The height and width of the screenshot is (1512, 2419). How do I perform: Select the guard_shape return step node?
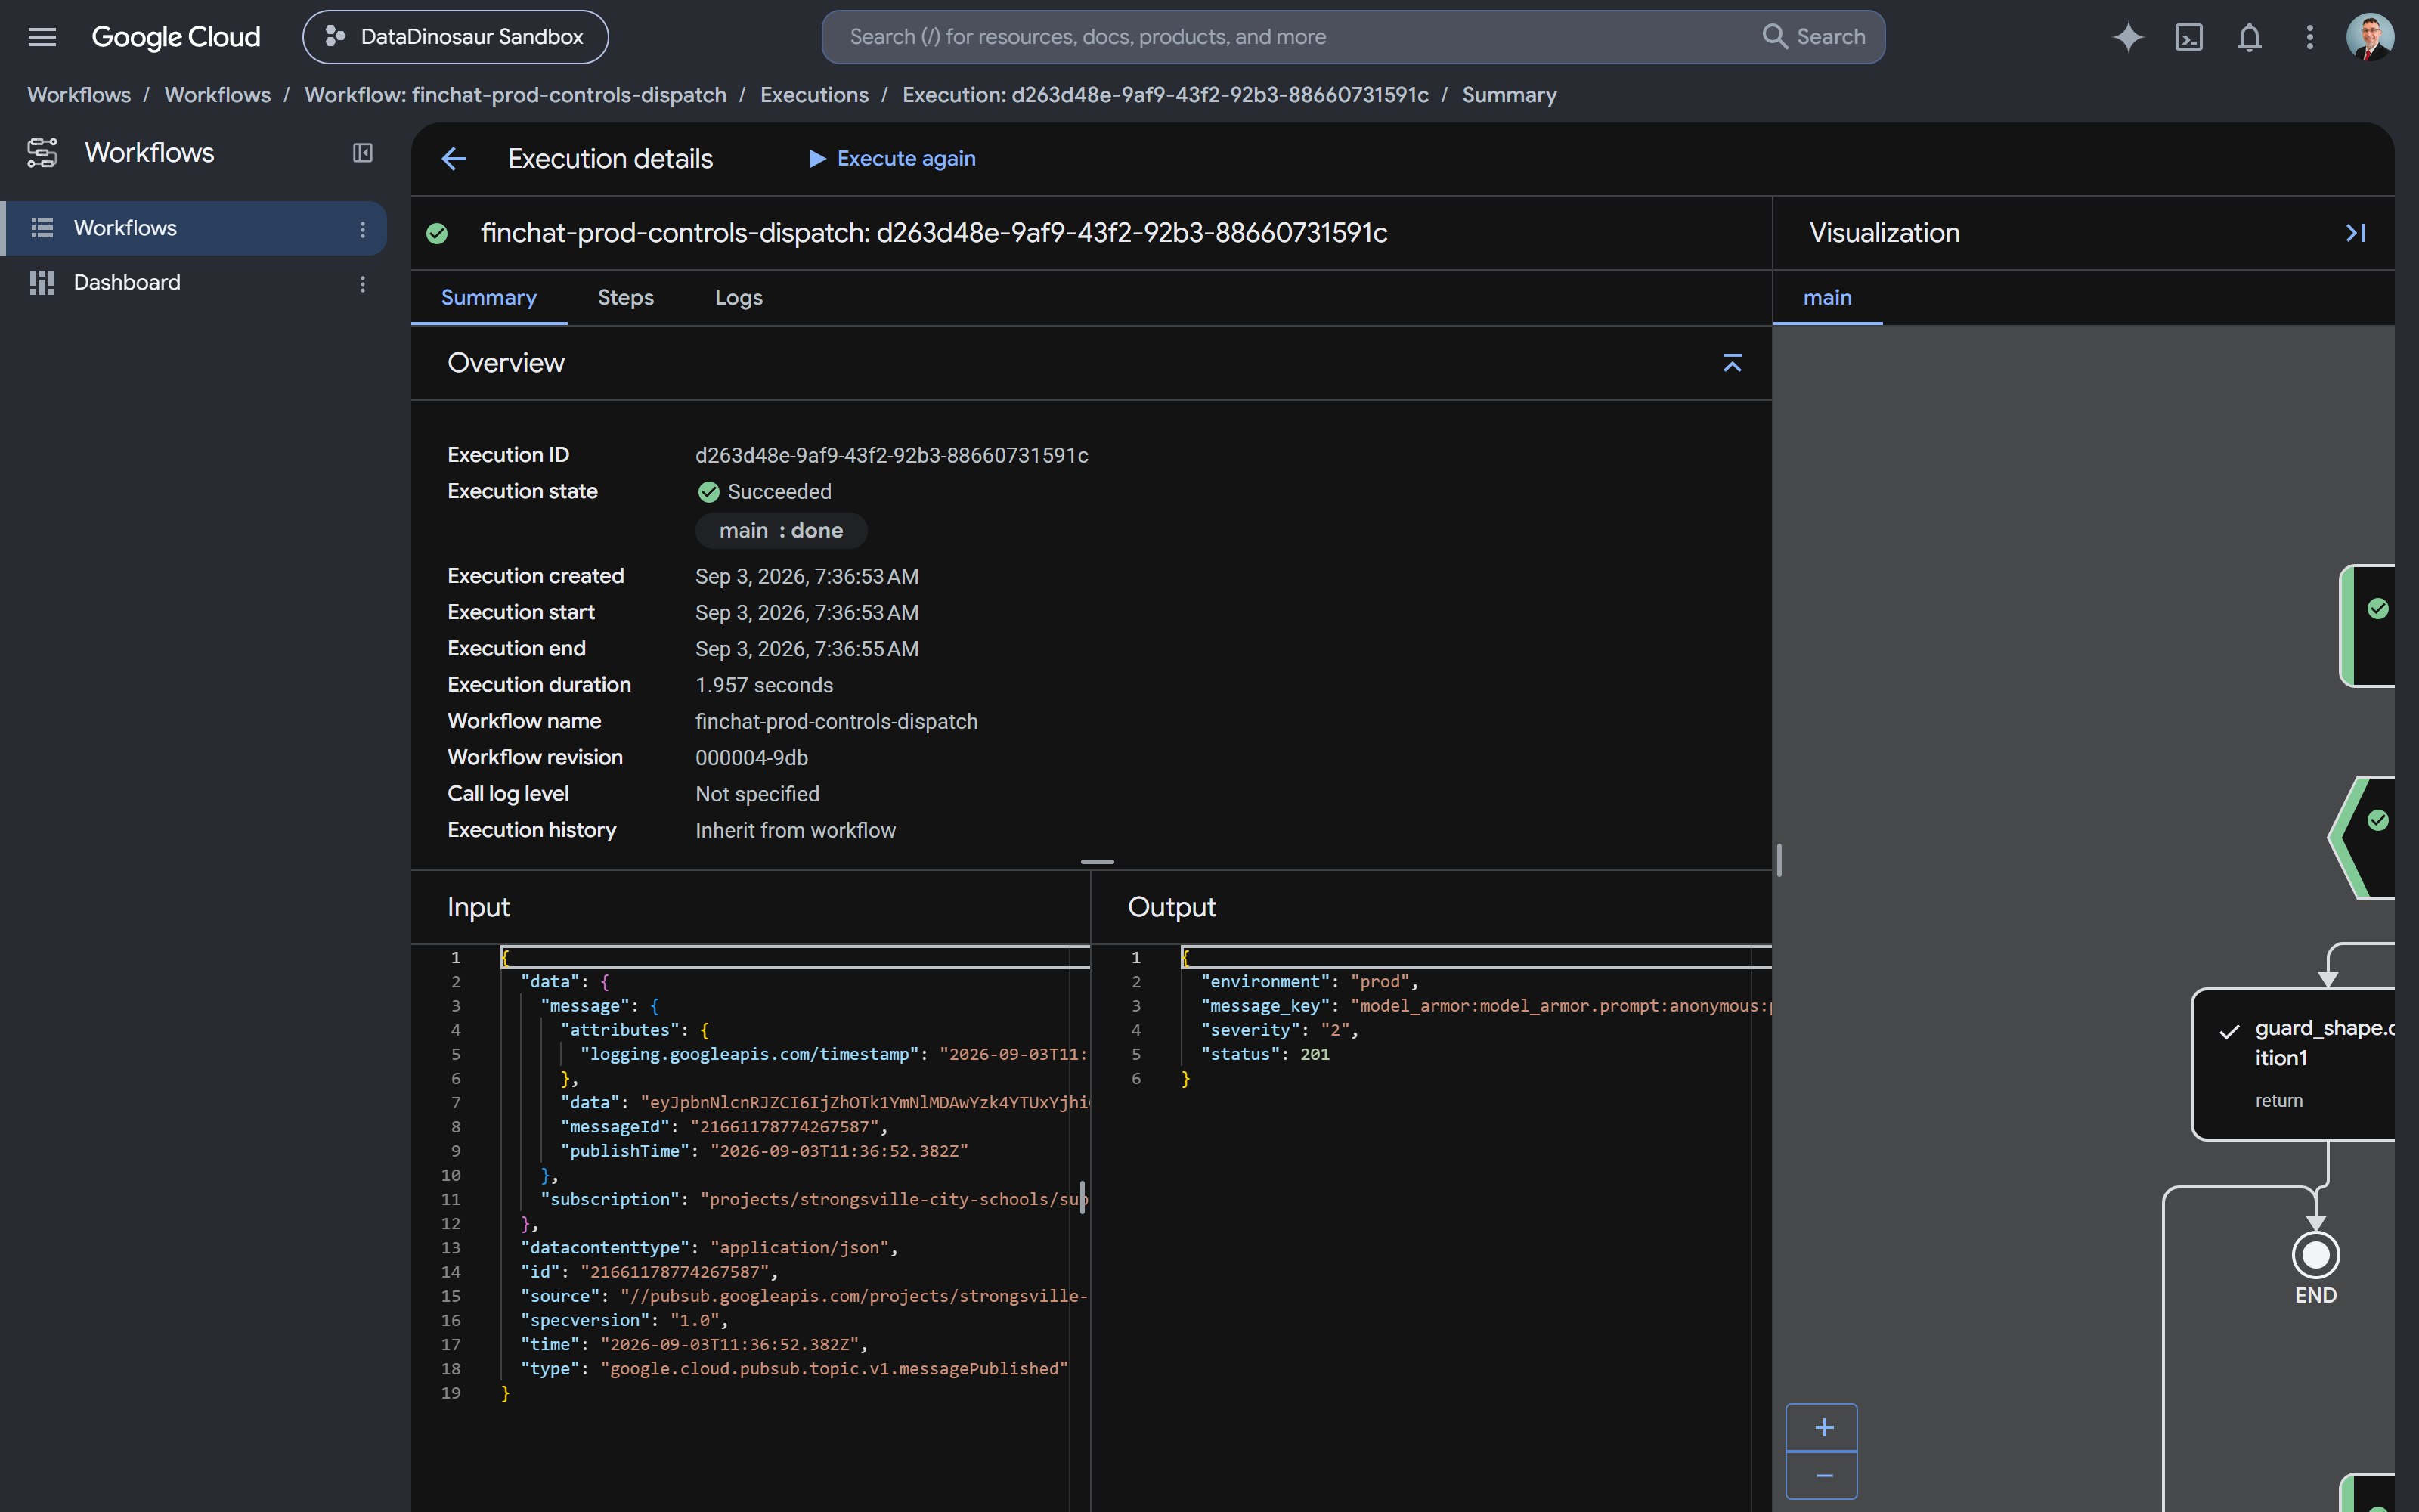2294,1064
